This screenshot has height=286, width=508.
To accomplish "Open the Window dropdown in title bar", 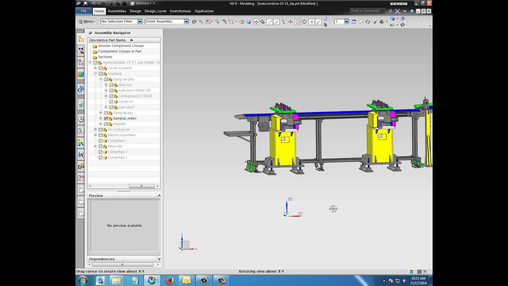I will [143, 4].
